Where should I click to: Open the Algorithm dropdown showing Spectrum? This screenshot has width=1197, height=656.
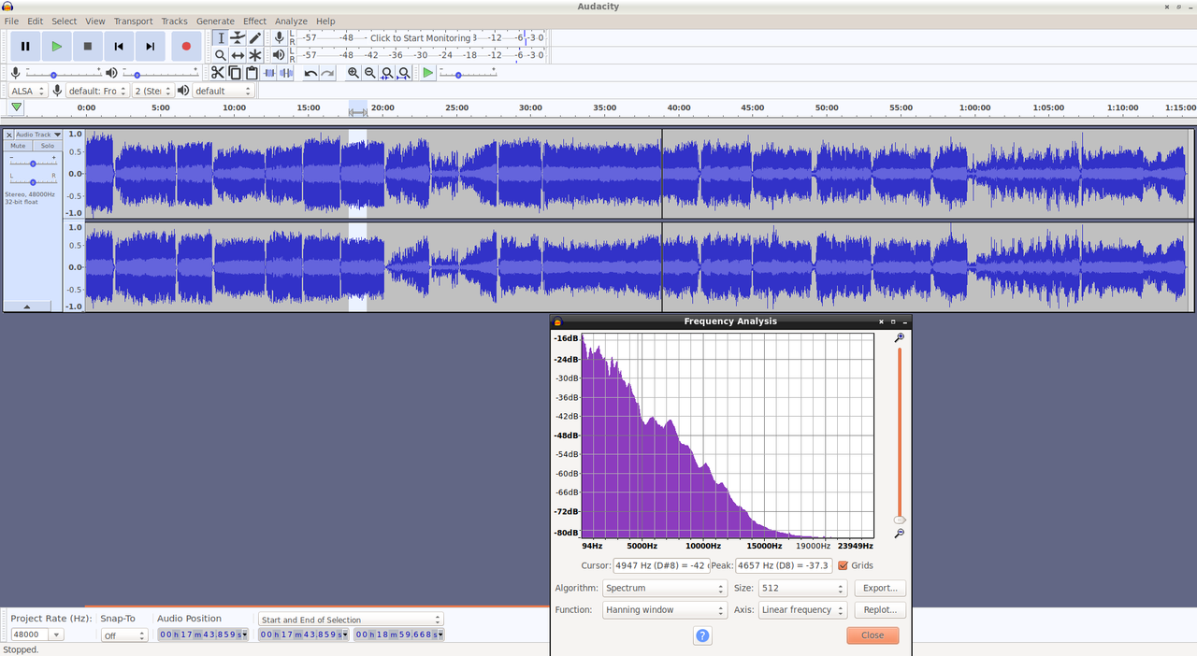[664, 589]
